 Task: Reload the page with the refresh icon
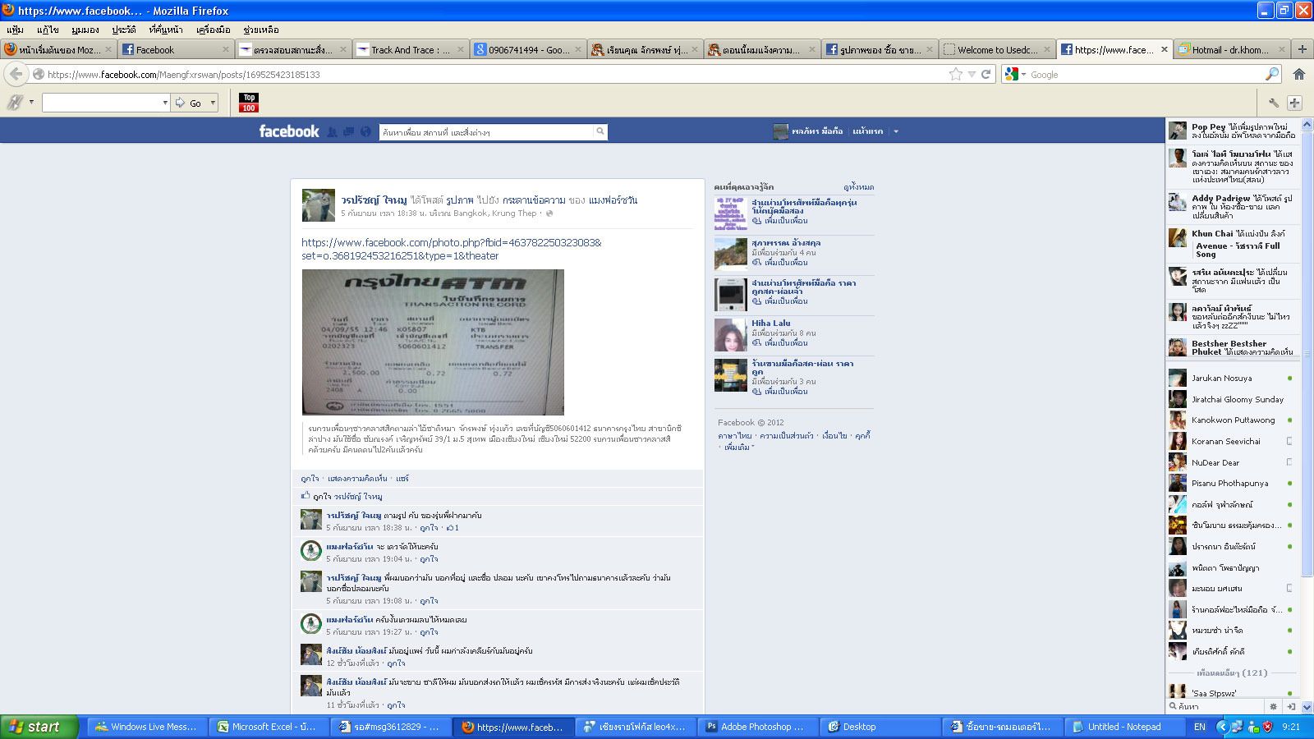(985, 74)
